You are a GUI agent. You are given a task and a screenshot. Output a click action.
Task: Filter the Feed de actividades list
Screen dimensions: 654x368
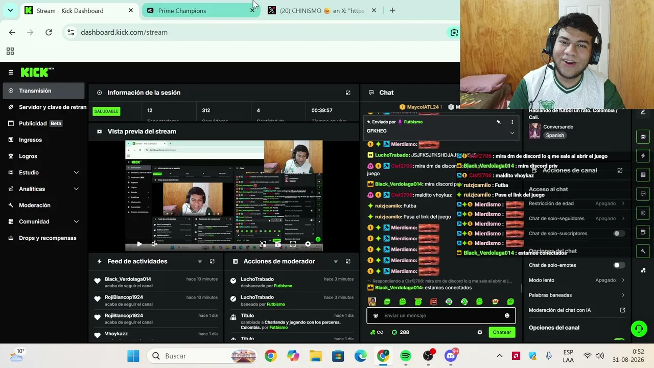[x=200, y=261]
